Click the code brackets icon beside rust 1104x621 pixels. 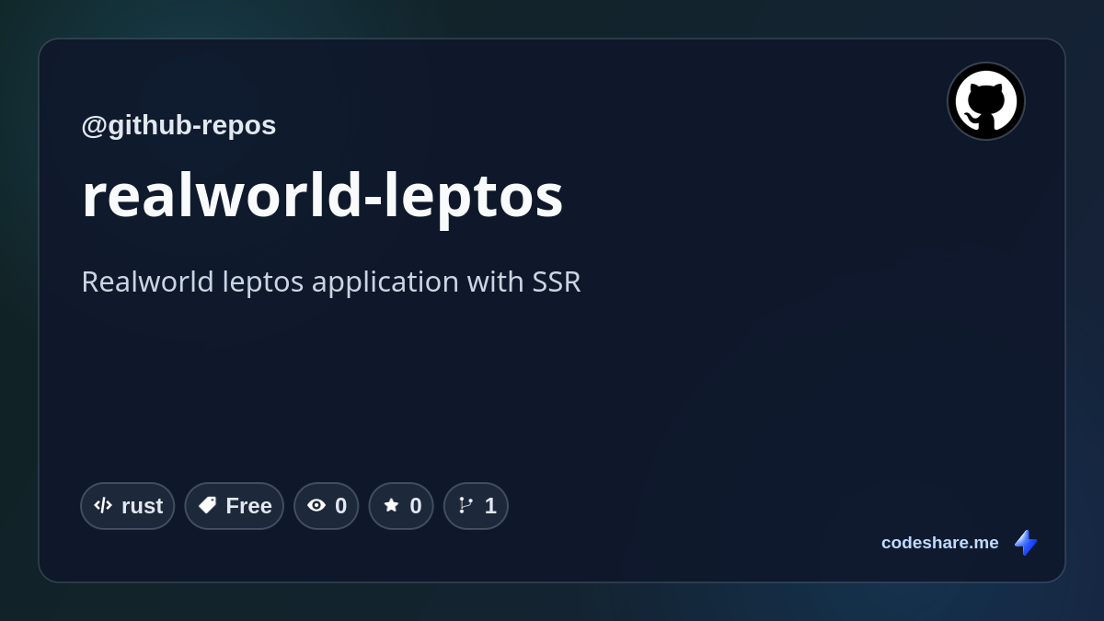(103, 505)
